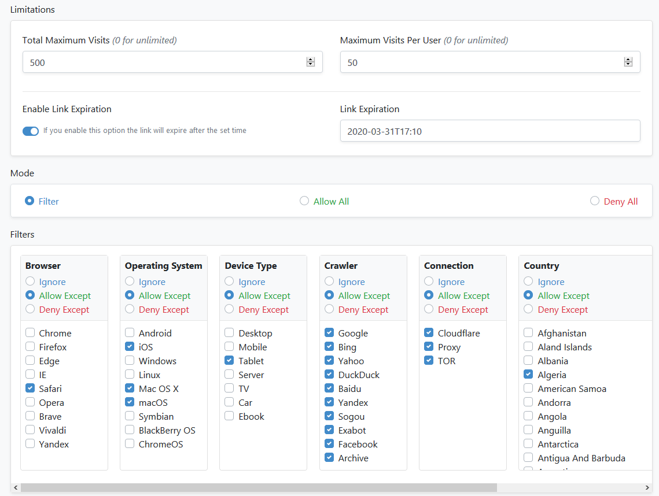659x496 pixels.
Task: Select the Deny All mode
Action: coord(595,201)
